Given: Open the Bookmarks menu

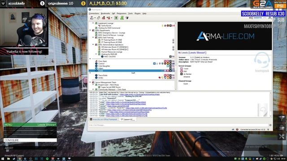Looking at the screenshot, I should click(105, 13).
